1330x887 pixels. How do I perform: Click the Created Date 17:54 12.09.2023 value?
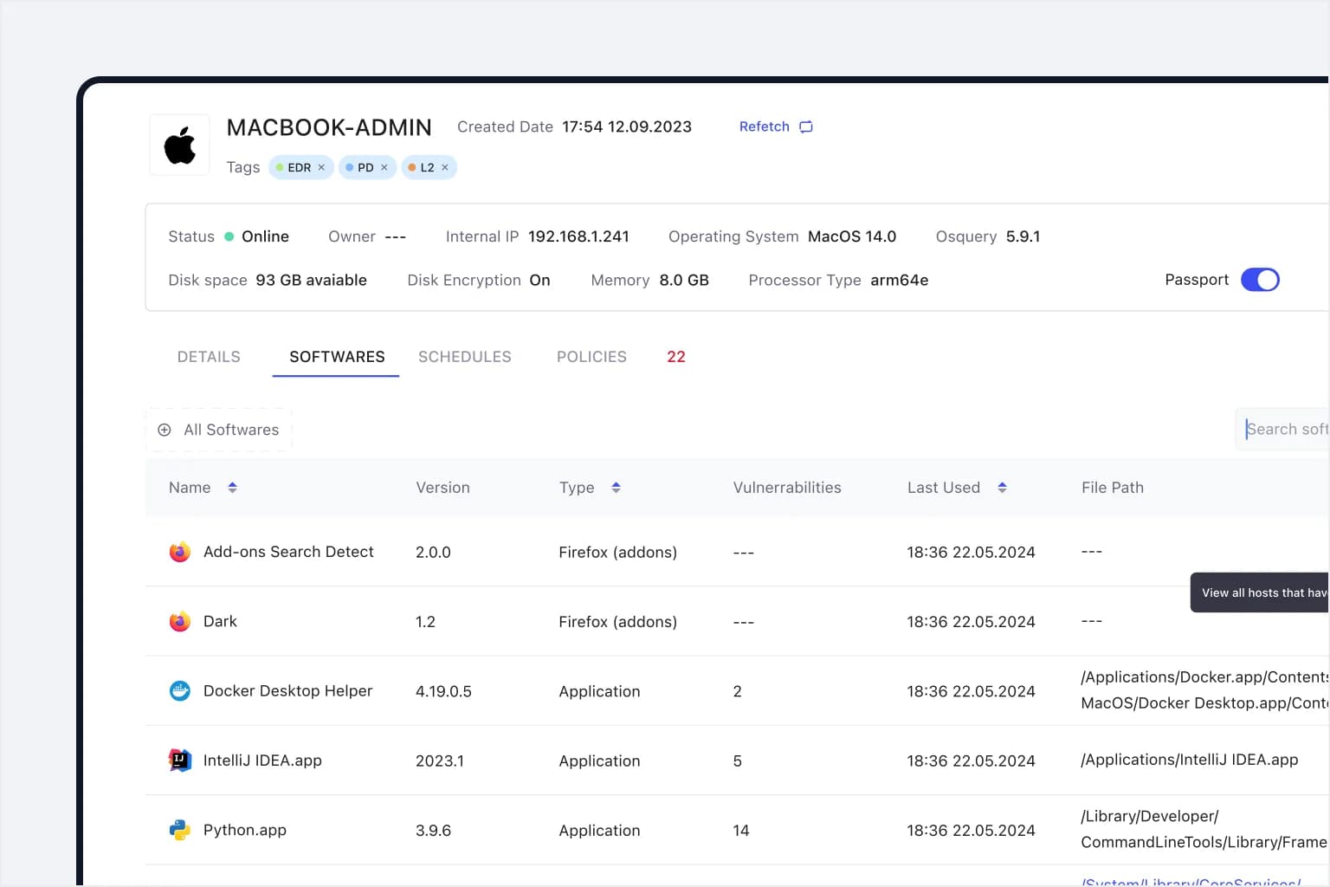[x=627, y=126]
